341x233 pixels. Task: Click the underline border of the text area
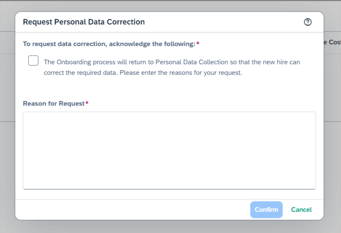[x=169, y=189]
